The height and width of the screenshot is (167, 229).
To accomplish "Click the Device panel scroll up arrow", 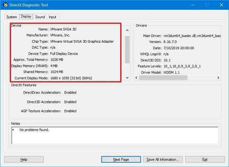I will pyautogui.click(x=127, y=30).
